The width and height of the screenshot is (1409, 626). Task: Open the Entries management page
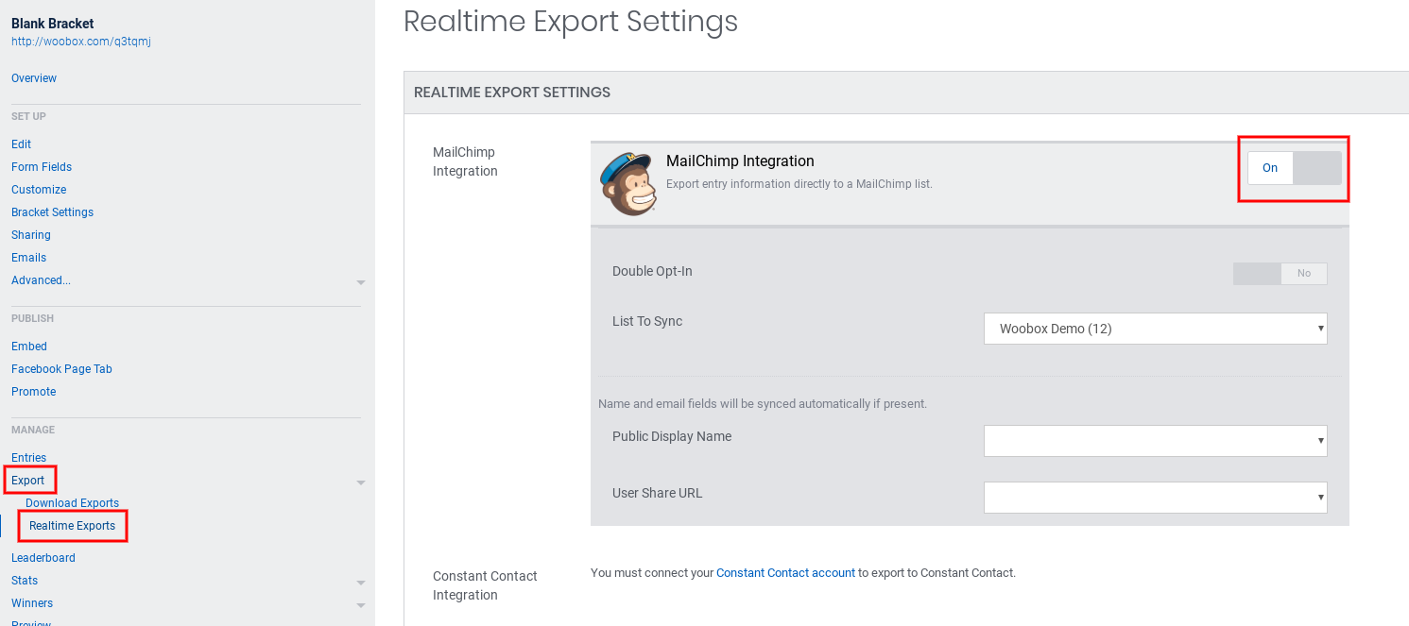28,458
